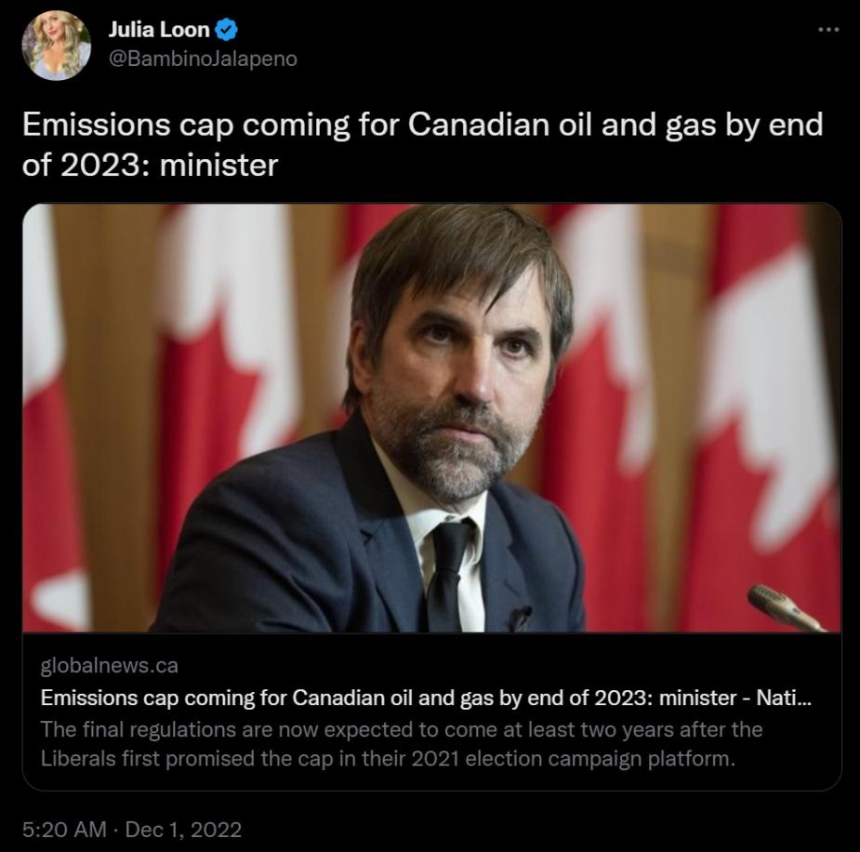The height and width of the screenshot is (852, 860).
Task: Open the three-dot more options menu
Action: pyautogui.click(x=827, y=30)
